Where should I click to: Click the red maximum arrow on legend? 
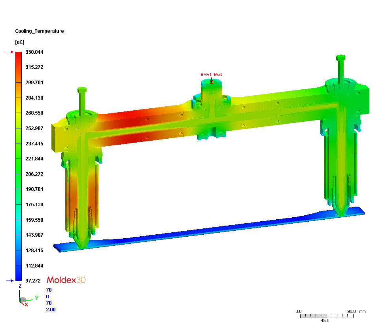click(9, 52)
